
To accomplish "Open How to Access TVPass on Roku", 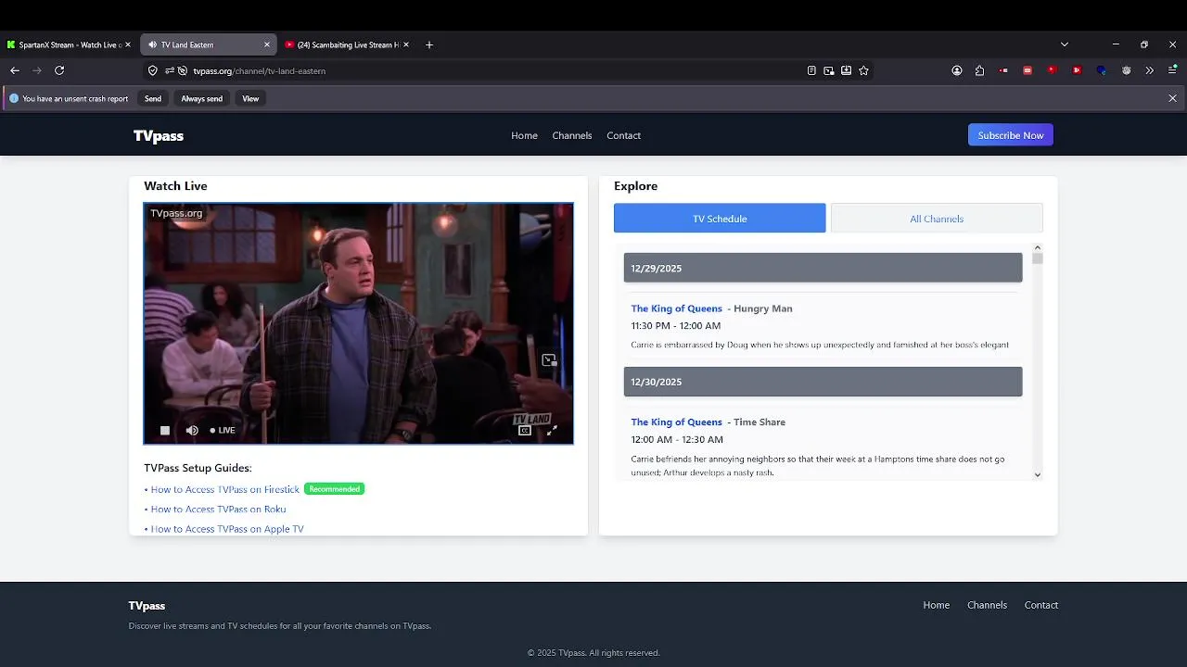I will pos(218,510).
